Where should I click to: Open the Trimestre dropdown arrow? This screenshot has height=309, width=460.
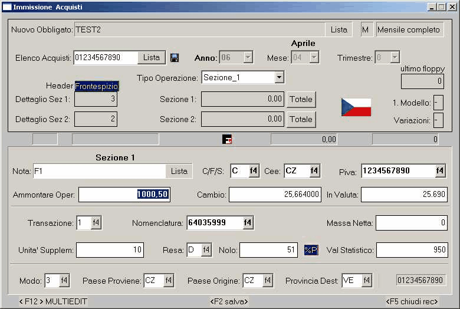(x=395, y=57)
